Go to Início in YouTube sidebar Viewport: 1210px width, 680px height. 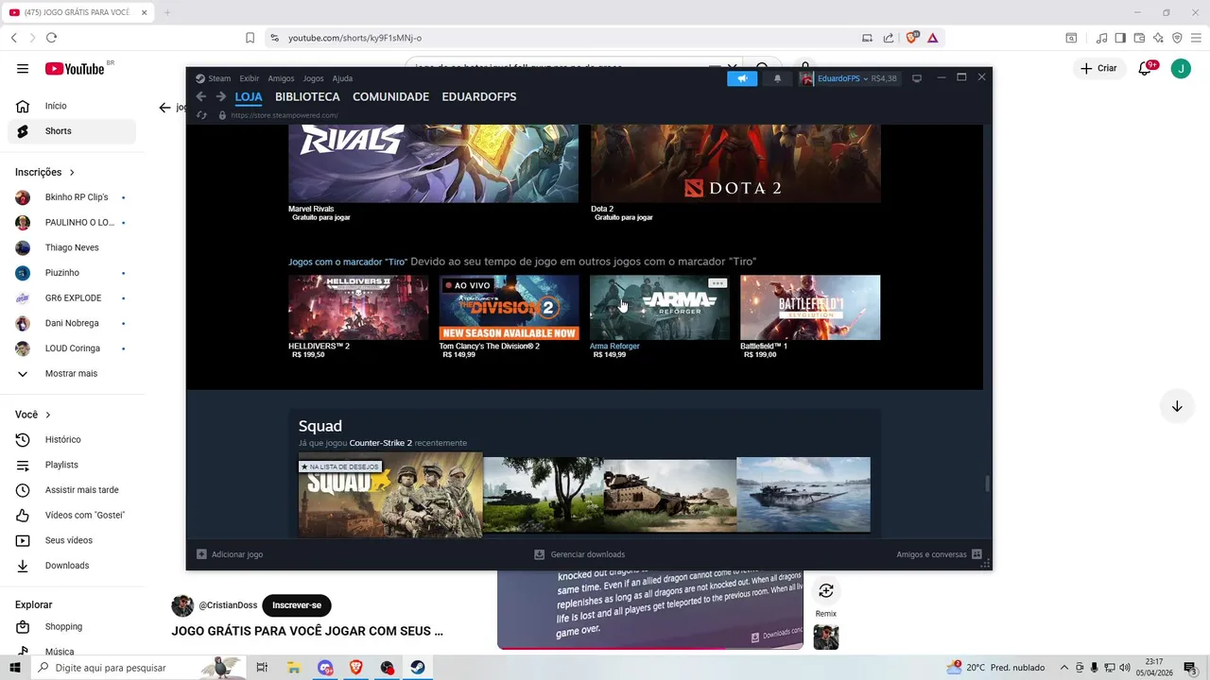(72, 106)
